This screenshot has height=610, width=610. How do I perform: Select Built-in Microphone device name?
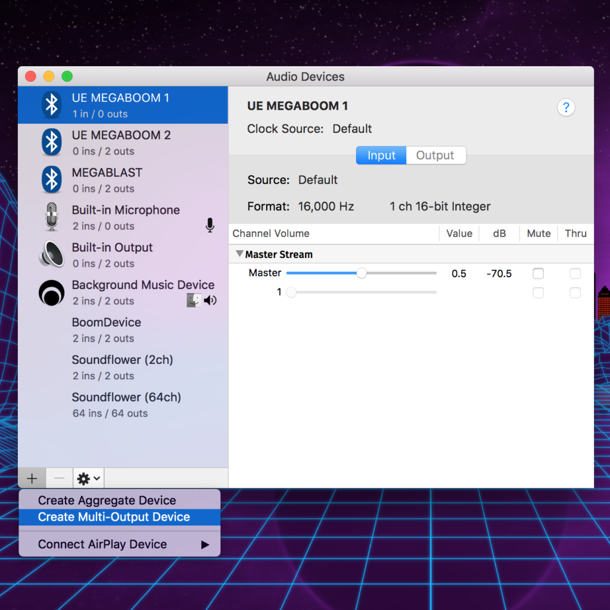click(126, 210)
